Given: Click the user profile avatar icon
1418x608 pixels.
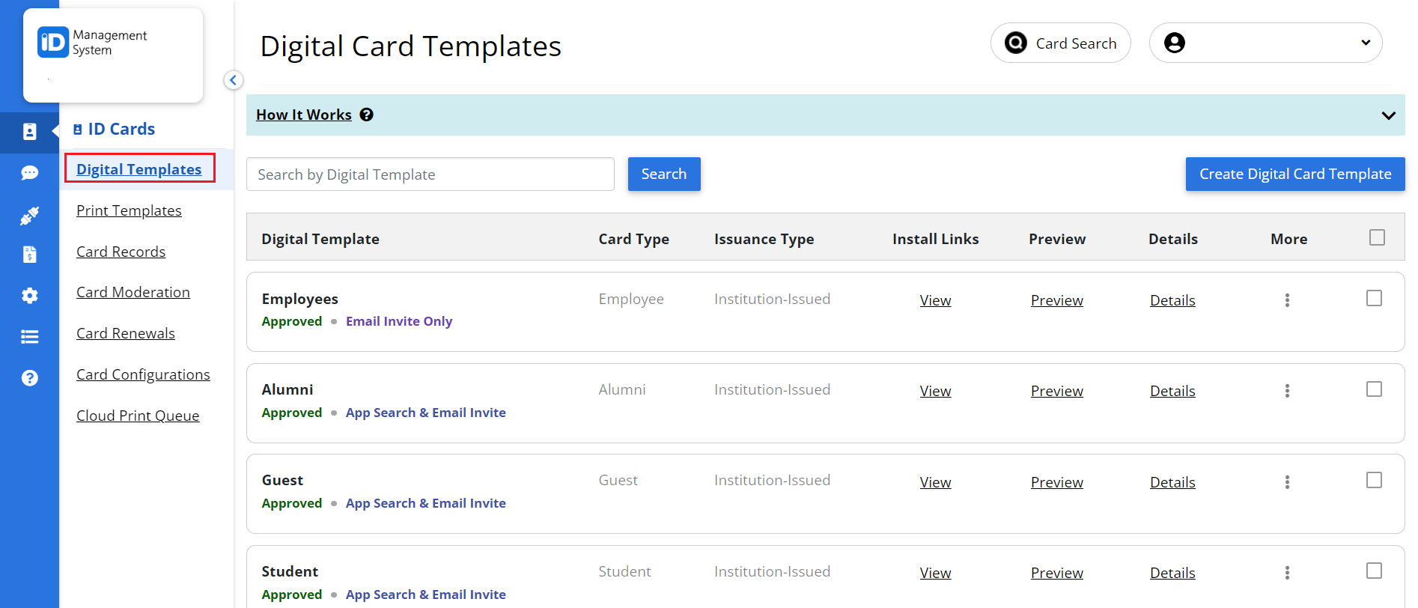Looking at the screenshot, I should 1174,43.
